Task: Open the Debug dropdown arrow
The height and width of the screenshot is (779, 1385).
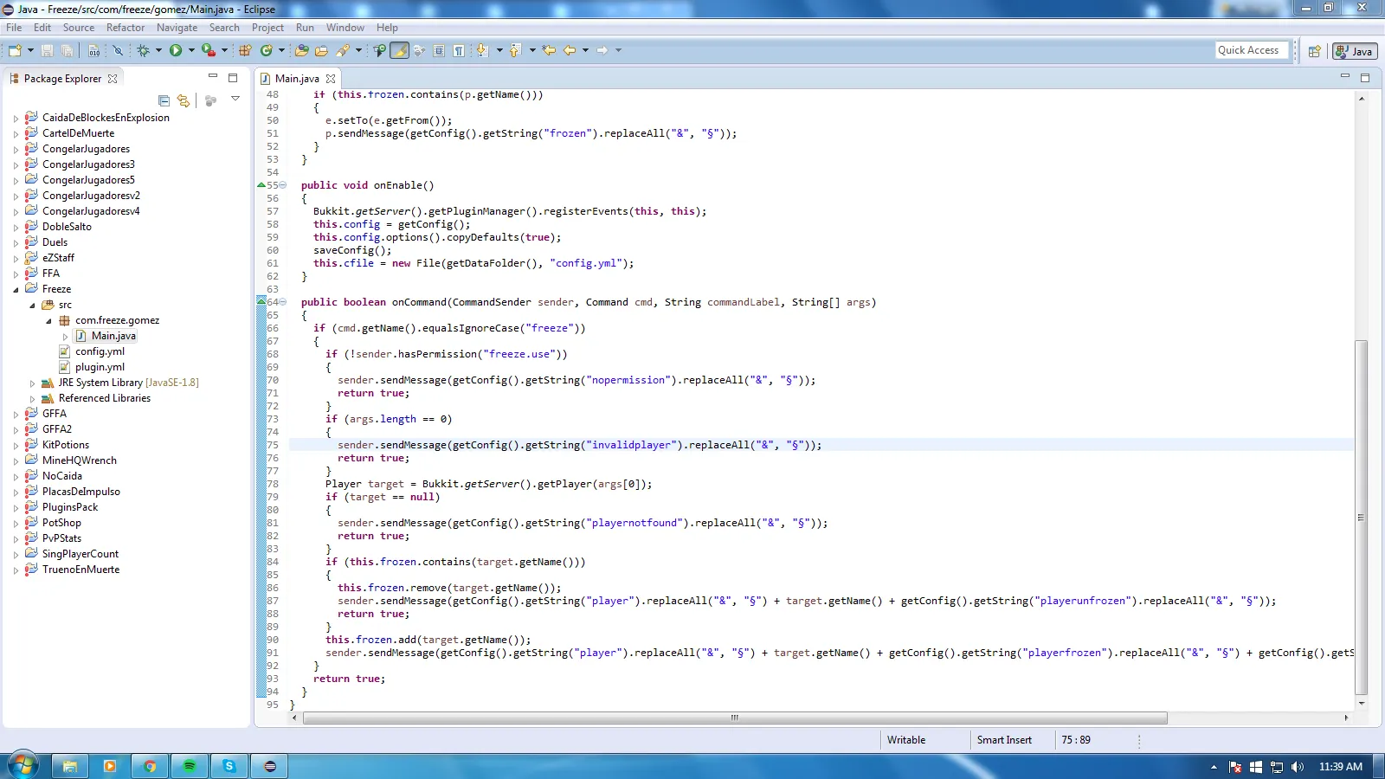Action: (158, 50)
